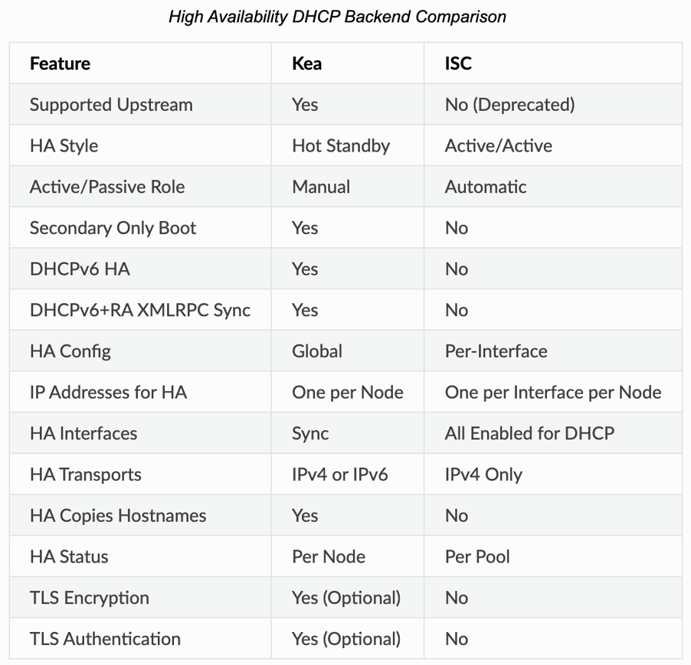The image size is (691, 665).
Task: Click the All Enabled for DHCP cell
Action: tap(529, 433)
